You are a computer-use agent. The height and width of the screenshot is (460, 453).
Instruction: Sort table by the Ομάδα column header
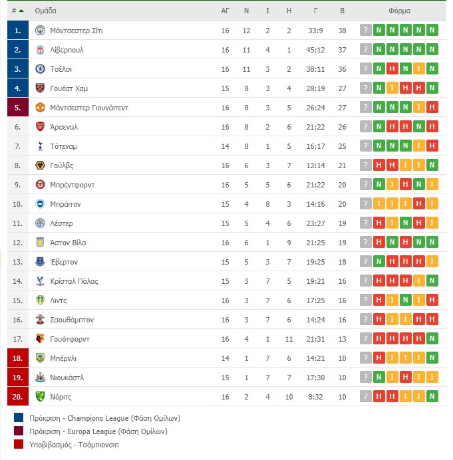click(x=45, y=11)
